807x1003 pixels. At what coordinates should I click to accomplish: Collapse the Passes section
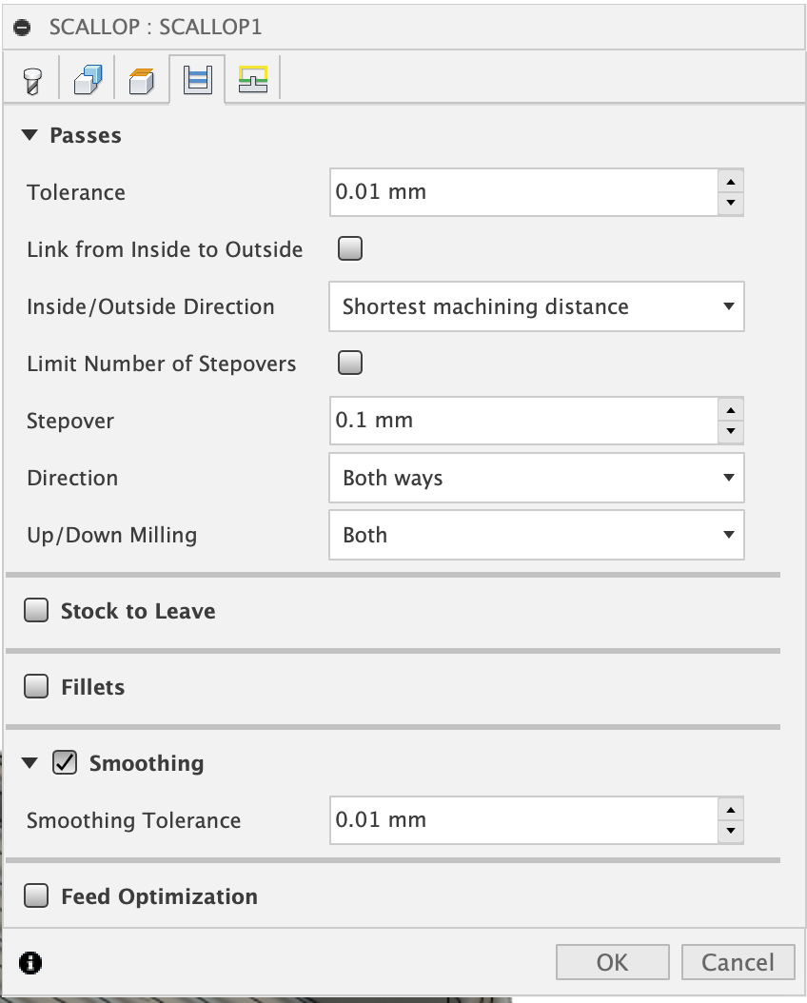tap(30, 135)
